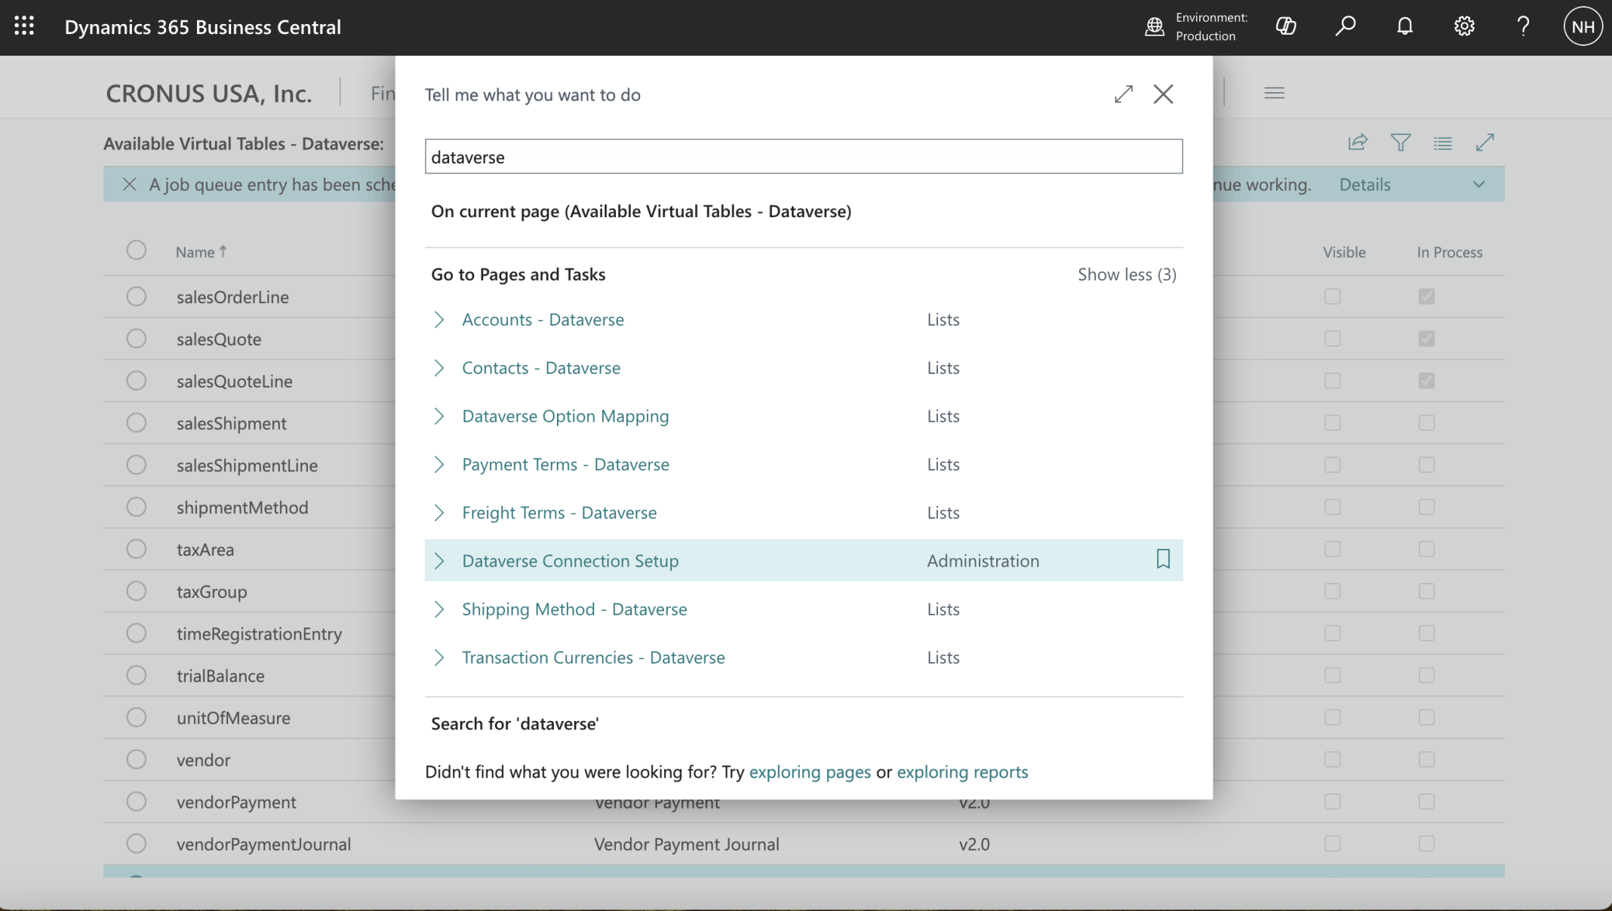Open Shipping Method - Dataverse result
Viewport: 1612px width, 911px height.
[x=574, y=609]
